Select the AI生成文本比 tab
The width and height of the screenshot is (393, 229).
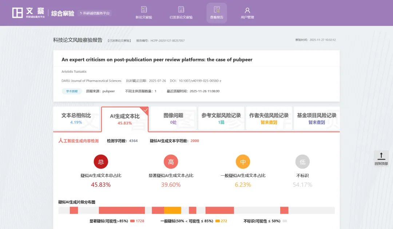click(x=125, y=119)
